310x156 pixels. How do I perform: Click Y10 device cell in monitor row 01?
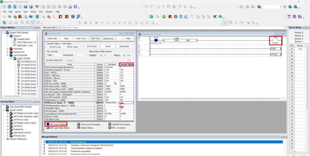[300, 49]
